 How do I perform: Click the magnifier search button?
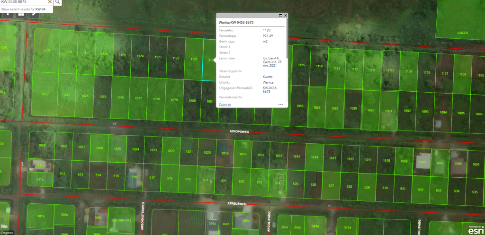tap(57, 2)
